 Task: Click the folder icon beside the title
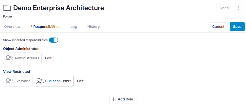[x=7, y=8]
